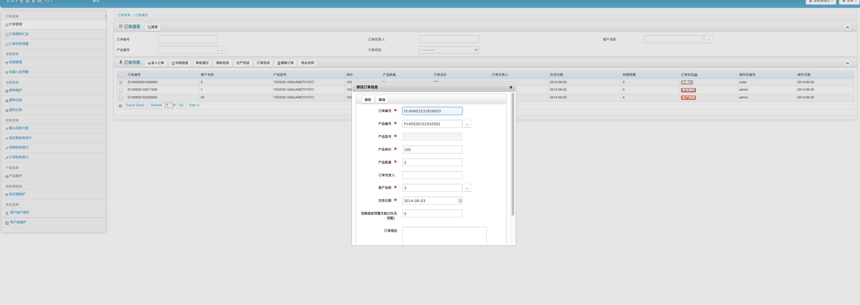Click the 等待领料 status badge
Viewport: 860px width, 305px height.
point(688,90)
